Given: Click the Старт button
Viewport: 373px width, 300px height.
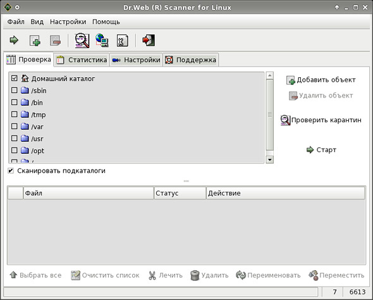Looking at the screenshot, I should [321, 150].
